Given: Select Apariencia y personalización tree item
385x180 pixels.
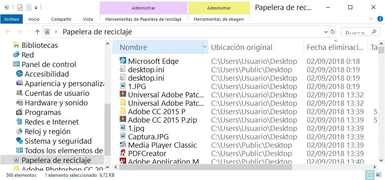Looking at the screenshot, I should tap(64, 83).
